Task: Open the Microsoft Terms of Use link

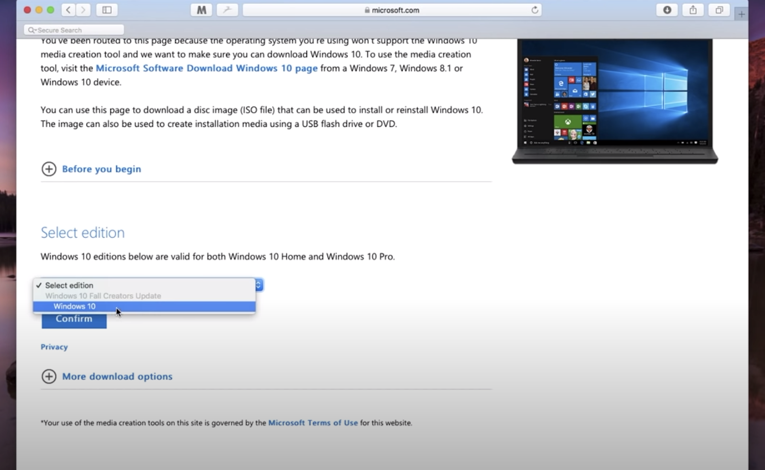Action: coord(313,423)
